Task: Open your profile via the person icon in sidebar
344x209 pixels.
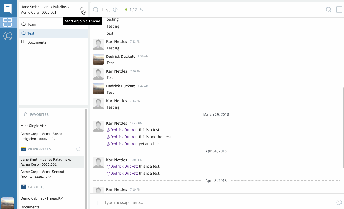Action: tap(8, 36)
